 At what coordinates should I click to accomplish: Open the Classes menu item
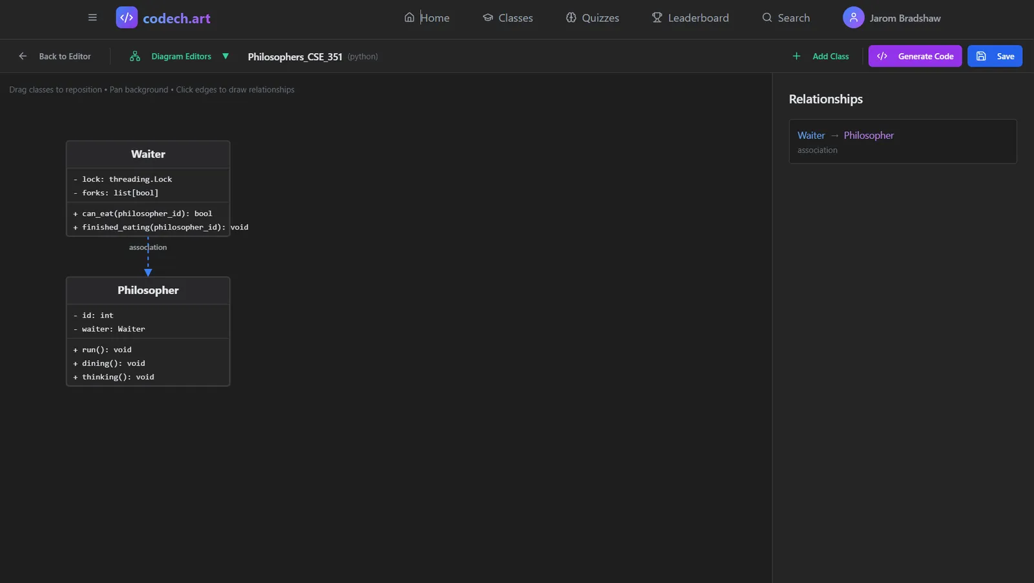[508, 17]
